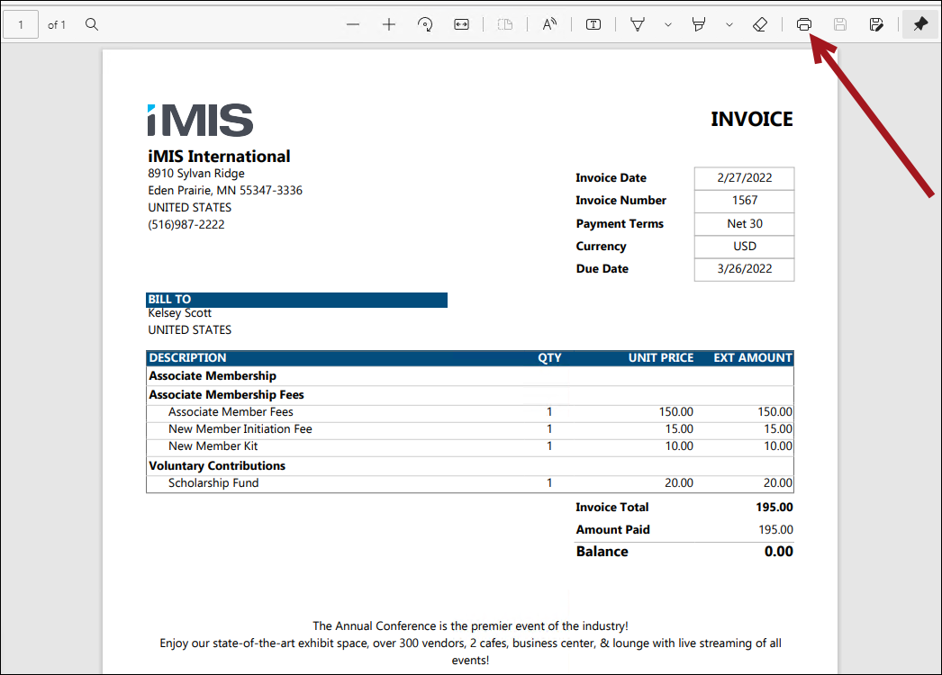Toggle fit to width view
Screen dimensions: 942x675
coord(461,24)
